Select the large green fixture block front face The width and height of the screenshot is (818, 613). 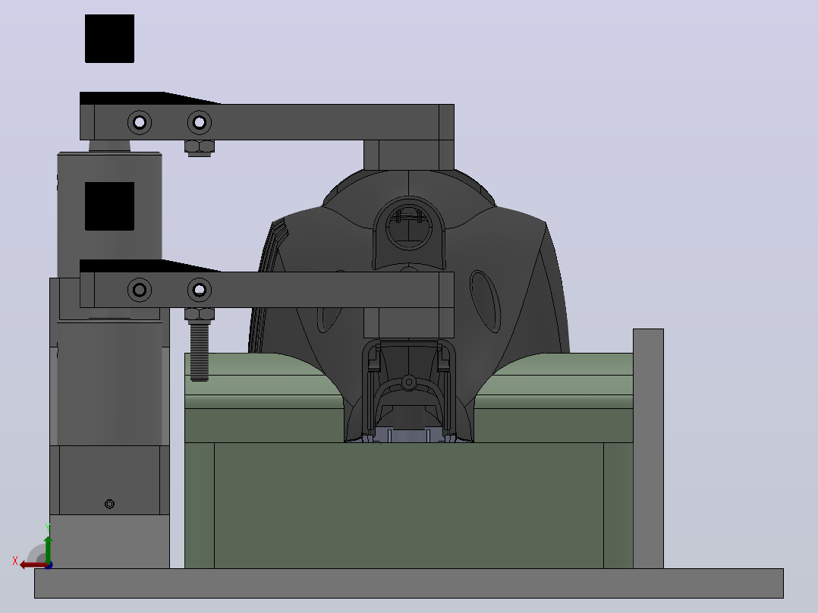tap(409, 505)
